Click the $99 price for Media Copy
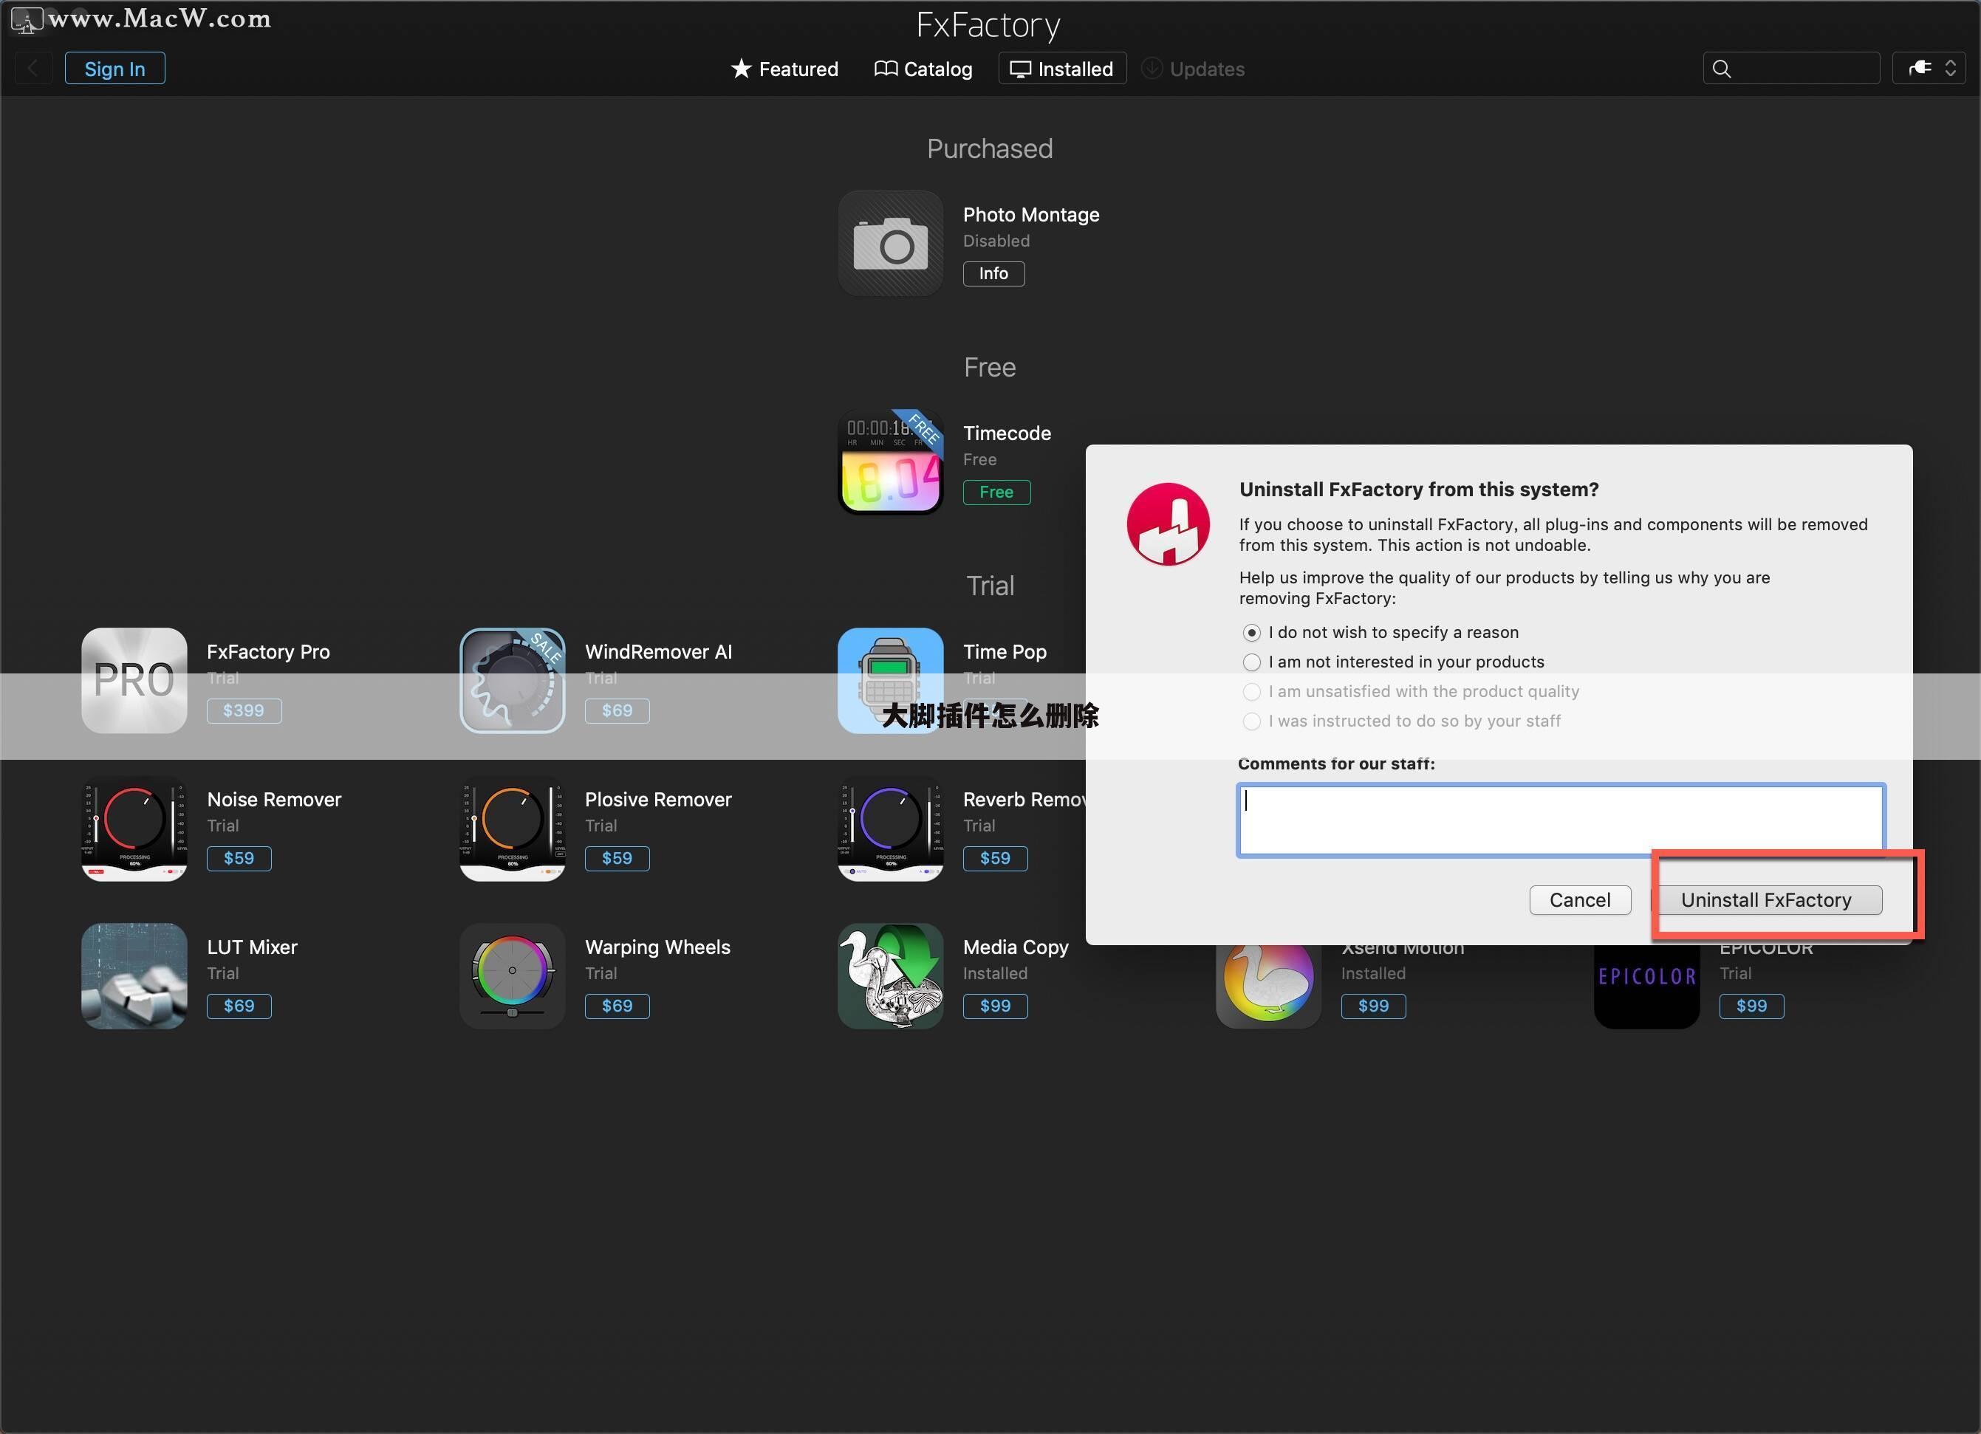1981x1434 pixels. pyautogui.click(x=996, y=1006)
